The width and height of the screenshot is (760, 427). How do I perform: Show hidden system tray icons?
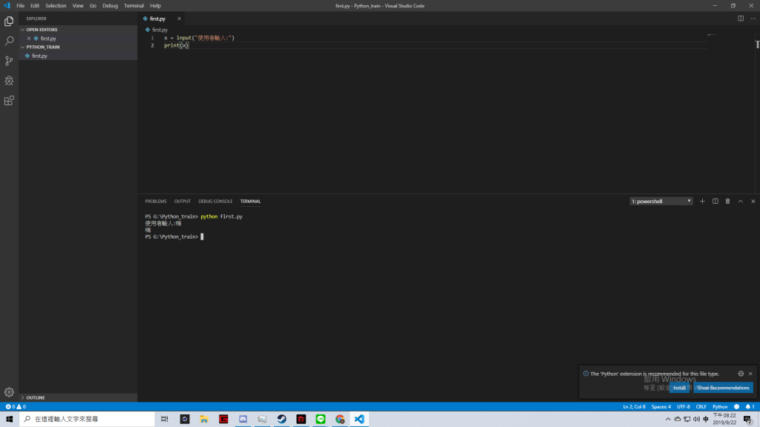click(668, 420)
